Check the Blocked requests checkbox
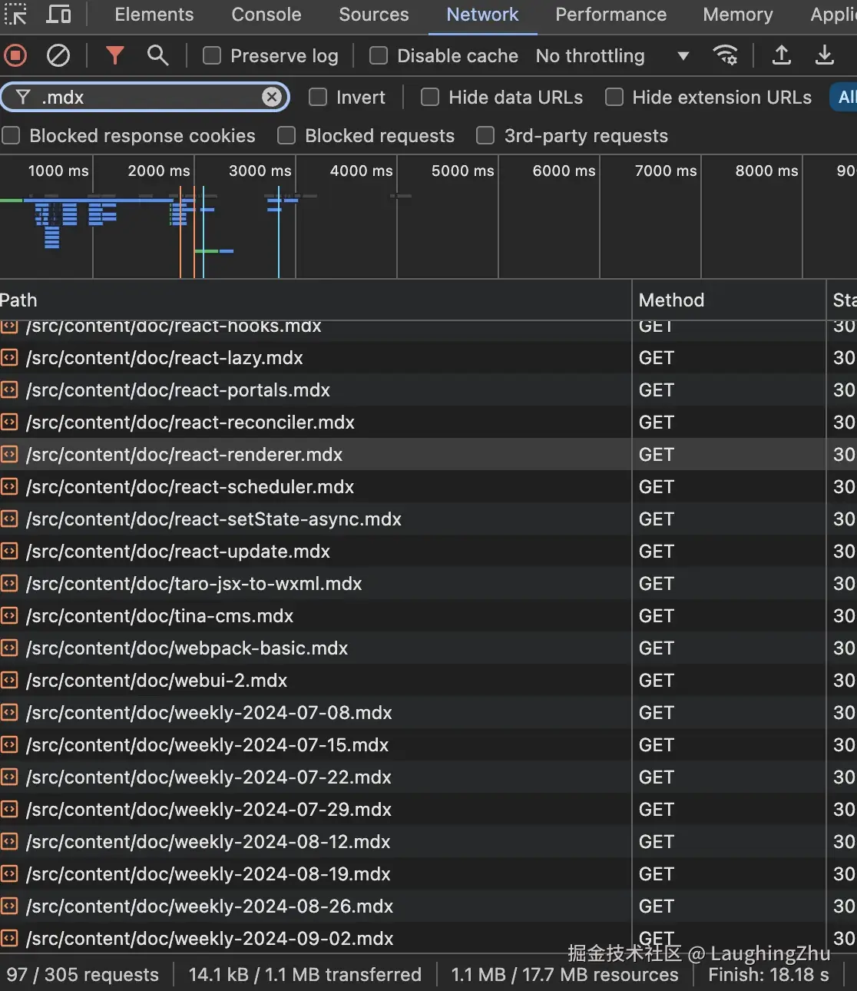This screenshot has width=857, height=991. (x=286, y=135)
